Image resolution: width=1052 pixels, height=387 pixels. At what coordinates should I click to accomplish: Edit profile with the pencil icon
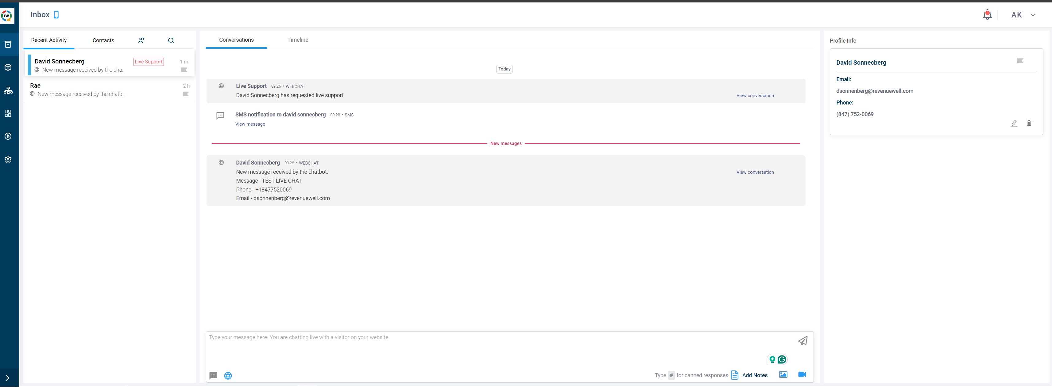[x=1014, y=123]
